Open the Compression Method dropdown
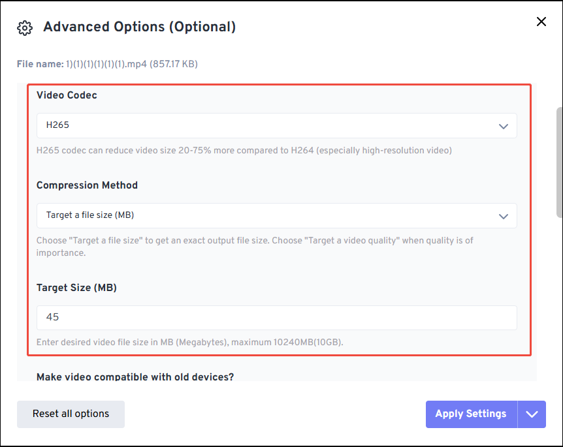This screenshot has width=563, height=447. pos(276,215)
